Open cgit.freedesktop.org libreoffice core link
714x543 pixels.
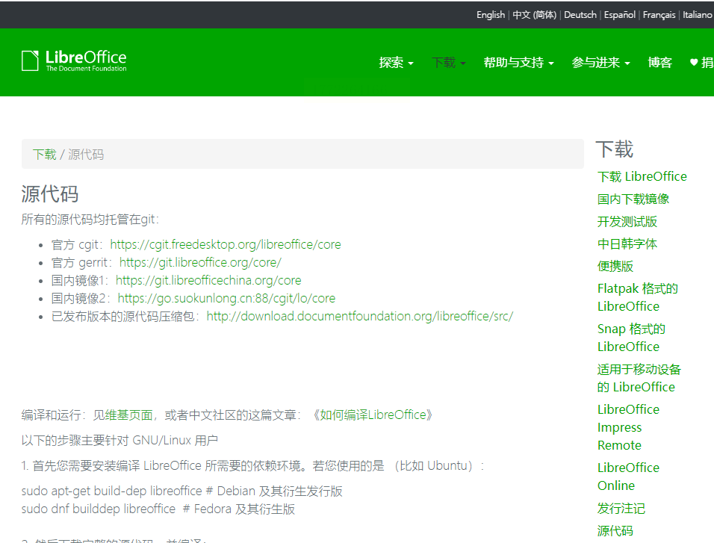(x=226, y=245)
